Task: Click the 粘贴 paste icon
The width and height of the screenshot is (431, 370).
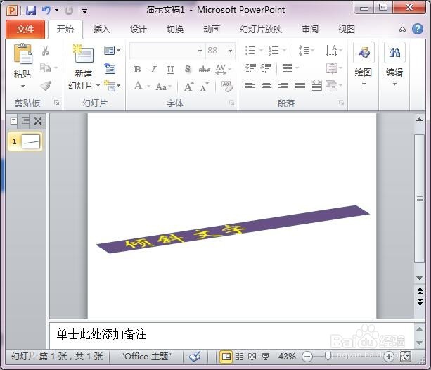Action: (22, 54)
